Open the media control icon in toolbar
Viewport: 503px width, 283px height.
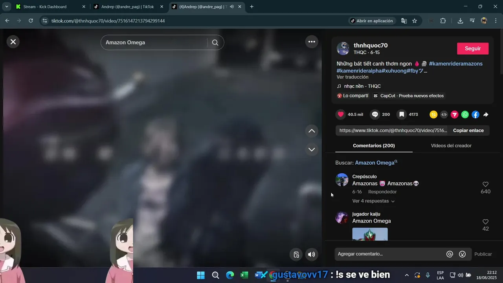click(472, 21)
